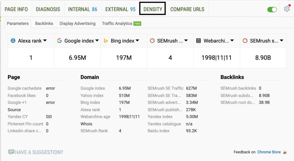Open the Chrome Store feedback link
Viewport: 294px width, 161px height.
coord(269,152)
